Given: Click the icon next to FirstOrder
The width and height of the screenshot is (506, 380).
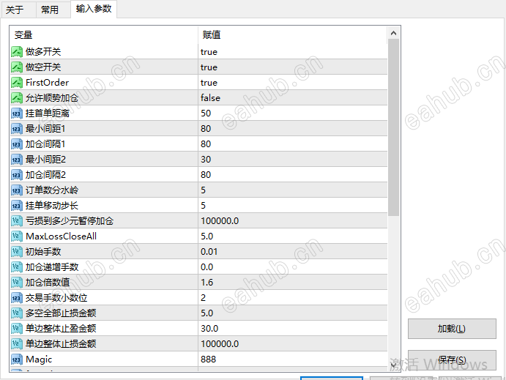Looking at the screenshot, I should [17, 83].
